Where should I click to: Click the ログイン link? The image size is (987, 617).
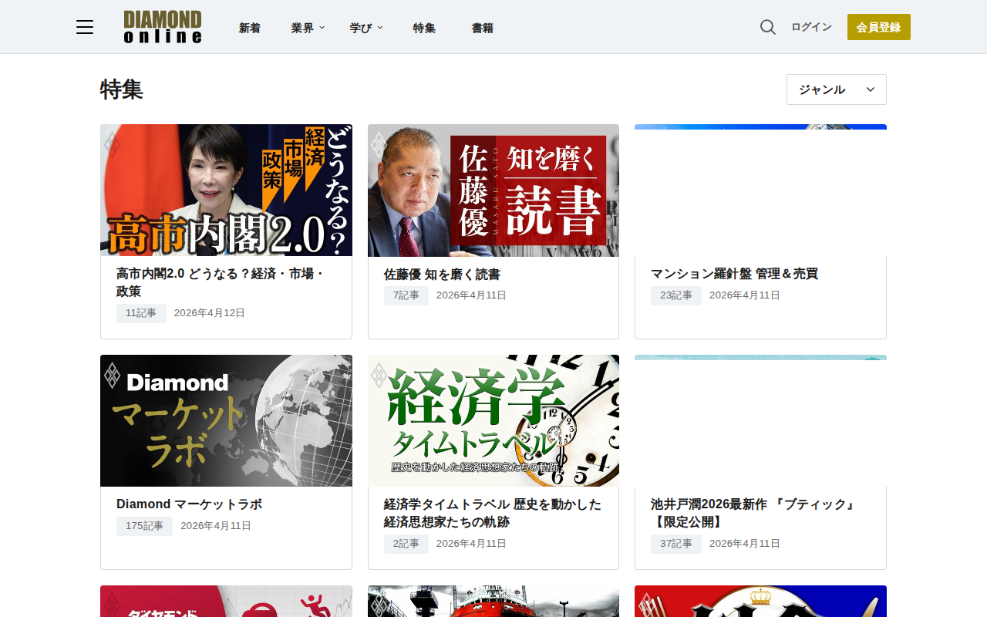(x=811, y=27)
